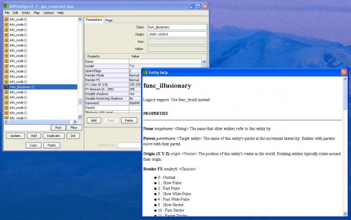
Task: Click the '9 : Slow Strobe' list entry
Action: point(170,205)
